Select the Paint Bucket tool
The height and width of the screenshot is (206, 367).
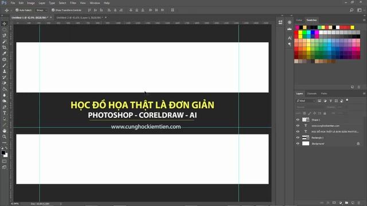[x=4, y=89]
